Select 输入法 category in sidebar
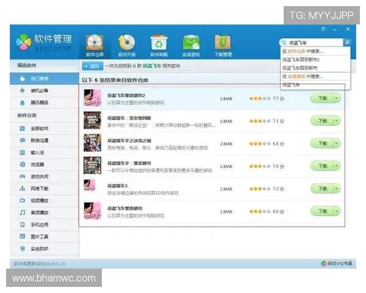Image resolution: width=366 pixels, height=293 pixels. [37, 152]
